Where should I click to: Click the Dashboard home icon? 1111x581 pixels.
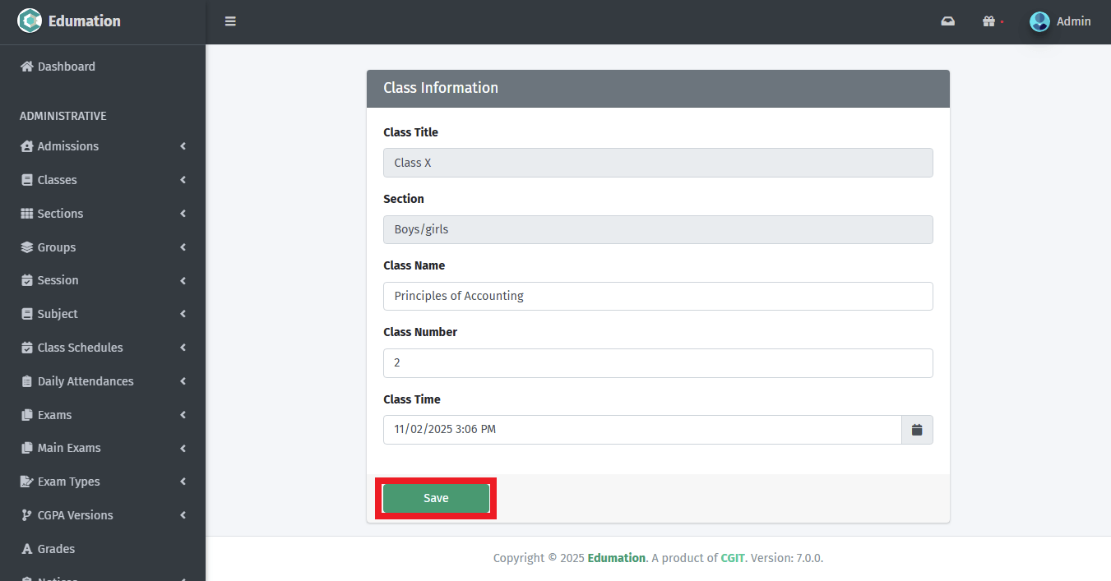click(x=27, y=67)
